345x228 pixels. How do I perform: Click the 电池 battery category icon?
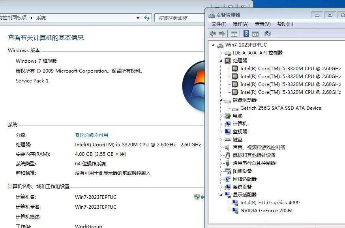pyautogui.click(x=227, y=116)
